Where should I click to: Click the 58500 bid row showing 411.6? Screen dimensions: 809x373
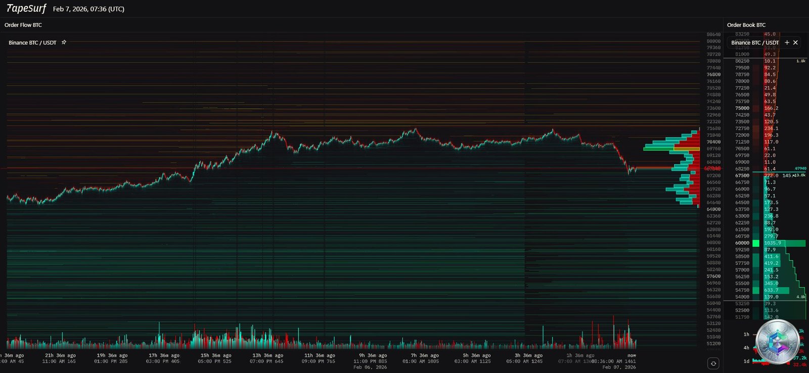pos(766,256)
